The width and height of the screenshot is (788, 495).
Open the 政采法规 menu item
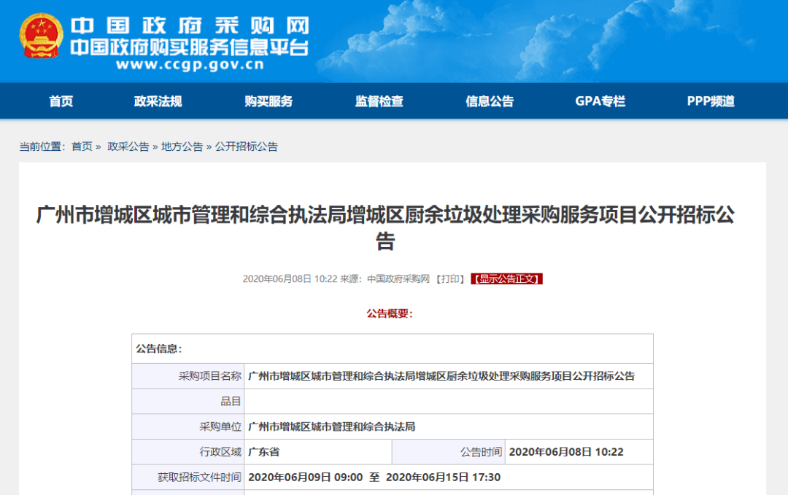158,101
